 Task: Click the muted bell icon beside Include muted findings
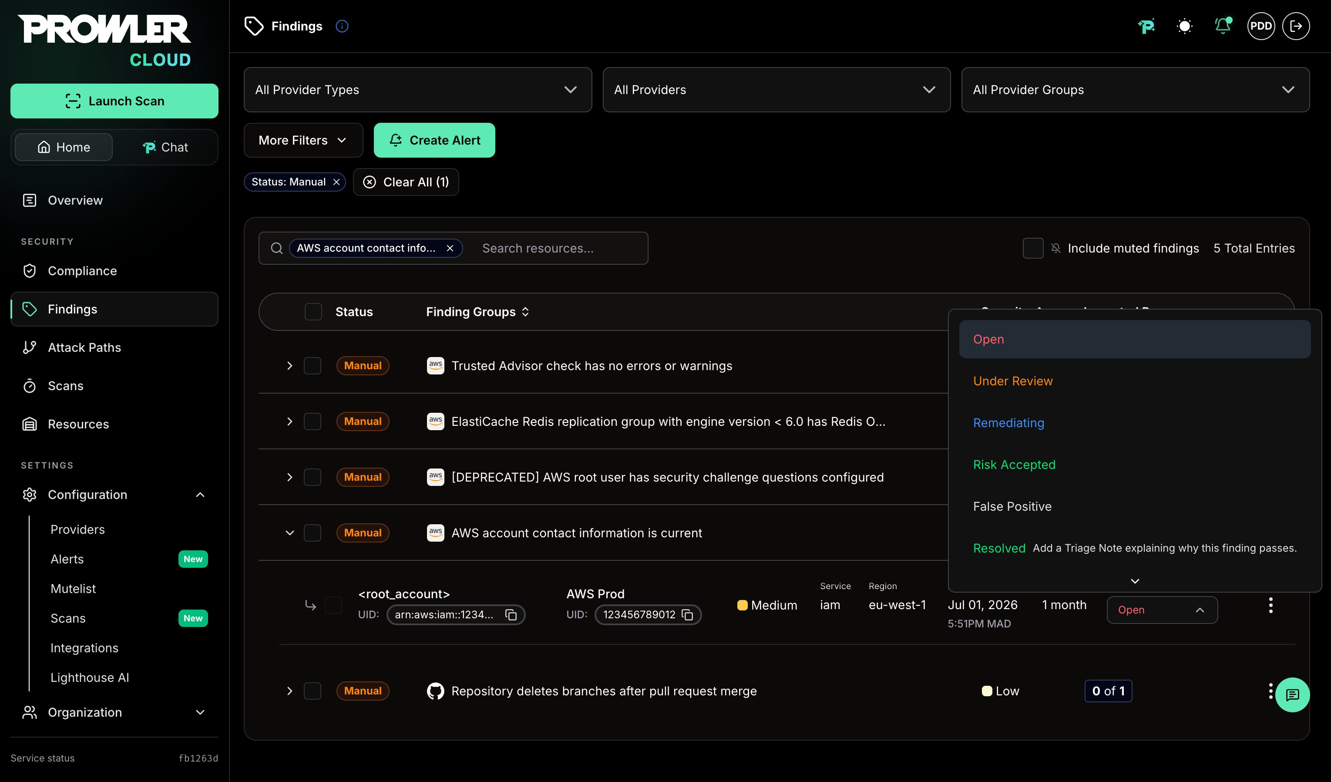point(1055,248)
